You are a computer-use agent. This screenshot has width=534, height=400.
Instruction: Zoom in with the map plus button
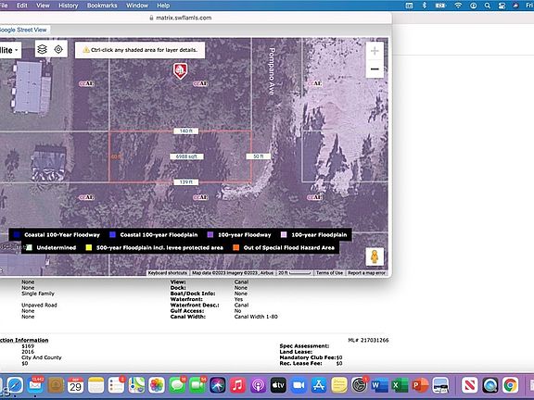point(375,51)
